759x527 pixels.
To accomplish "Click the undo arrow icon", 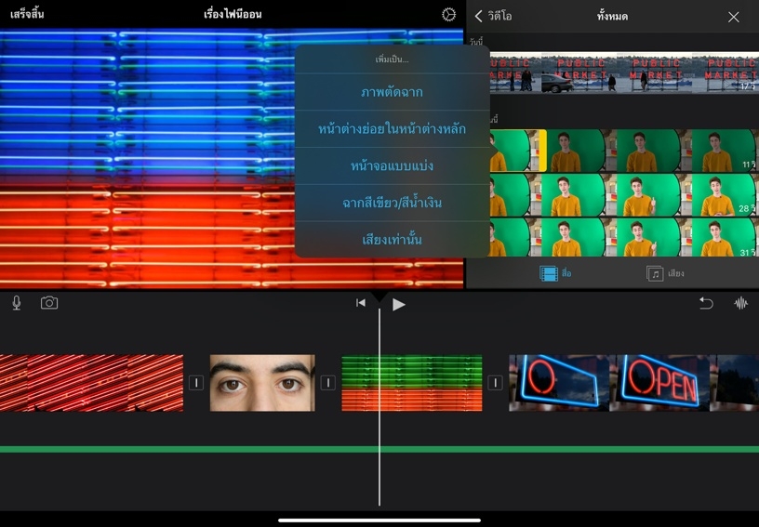I will click(706, 303).
